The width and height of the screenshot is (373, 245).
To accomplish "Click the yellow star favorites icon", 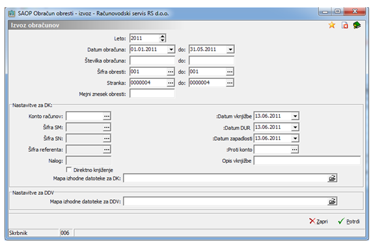I will click(x=332, y=25).
